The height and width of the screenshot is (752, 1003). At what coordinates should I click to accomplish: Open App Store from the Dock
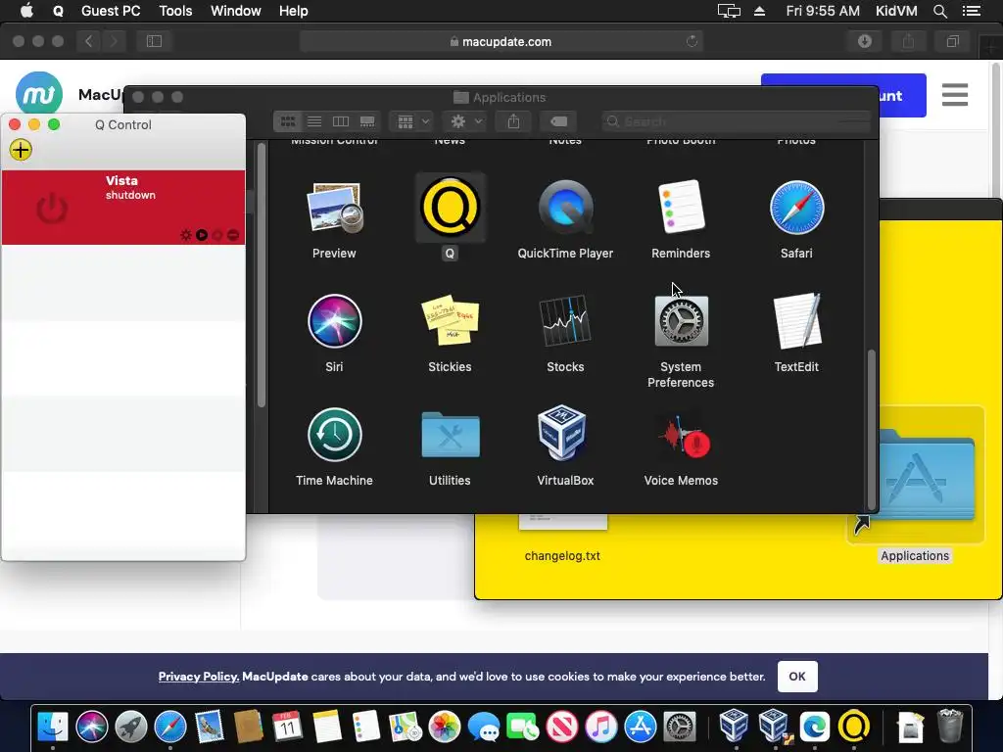pyautogui.click(x=641, y=727)
